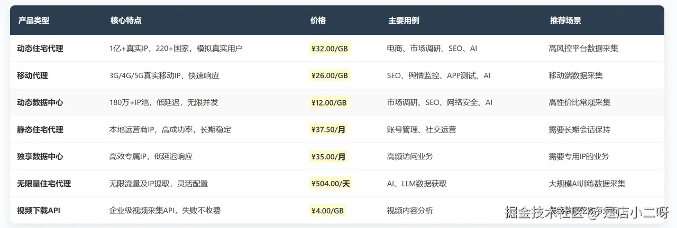The image size is (677, 228).
Task: Click the ¥4.00/GB price badge
Action: pos(327,211)
